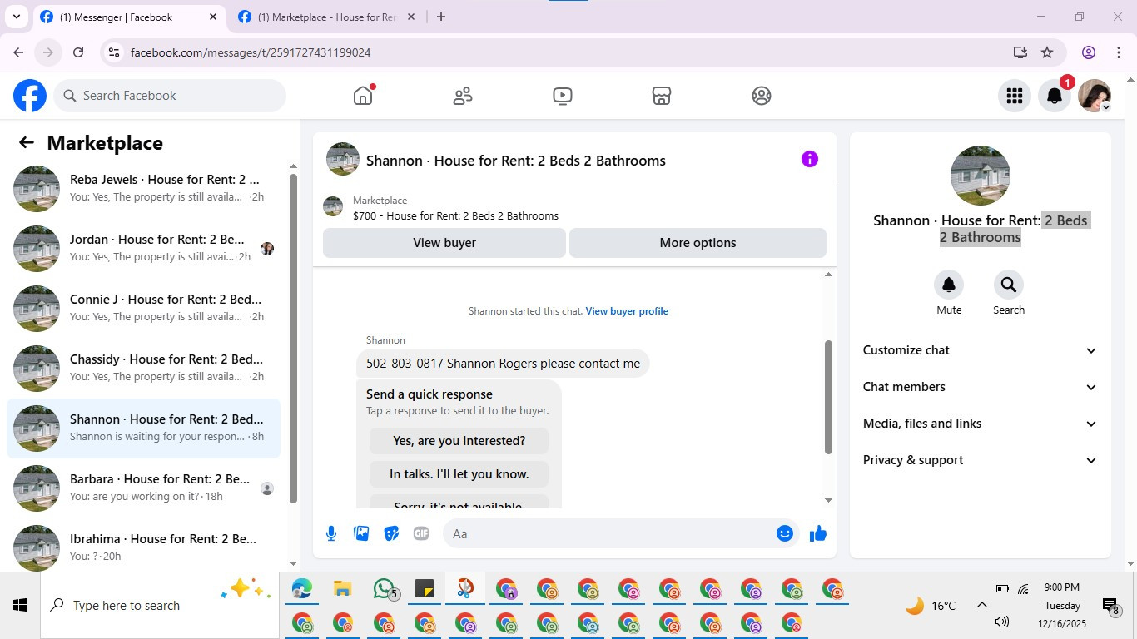This screenshot has height=639, width=1137.
Task: Open the Friends icon in top navigation
Action: (463, 96)
